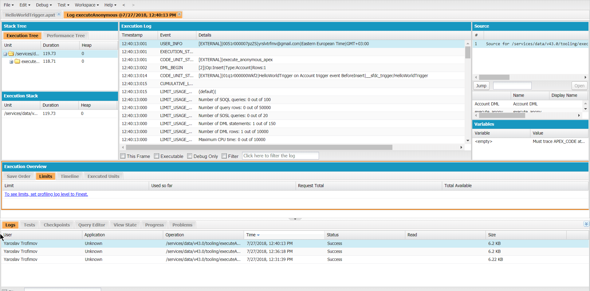The height and width of the screenshot is (291, 590).
Task: Open the File menu
Action: tap(9, 5)
